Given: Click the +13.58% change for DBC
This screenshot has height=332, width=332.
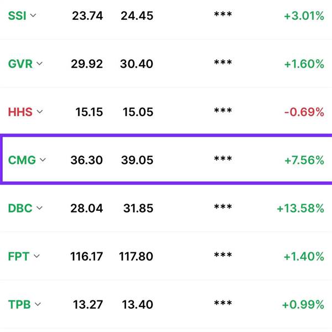Looking at the screenshot, I should coord(300,209).
